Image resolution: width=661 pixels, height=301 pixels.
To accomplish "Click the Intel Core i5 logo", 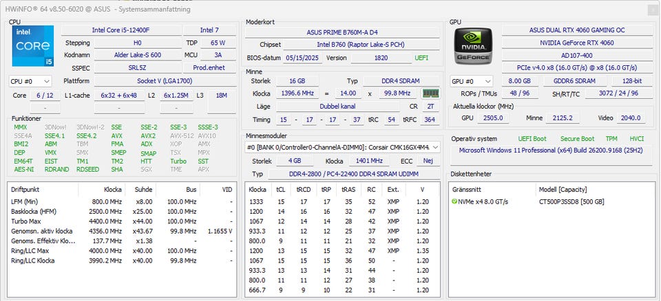I will pyautogui.click(x=33, y=45).
